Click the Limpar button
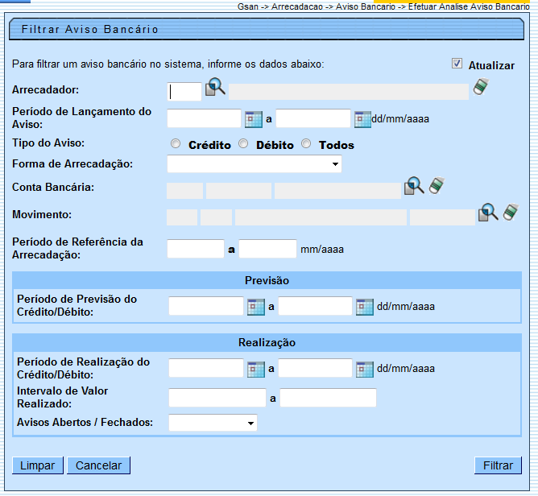Screen dimensions: 538x496 37,465
